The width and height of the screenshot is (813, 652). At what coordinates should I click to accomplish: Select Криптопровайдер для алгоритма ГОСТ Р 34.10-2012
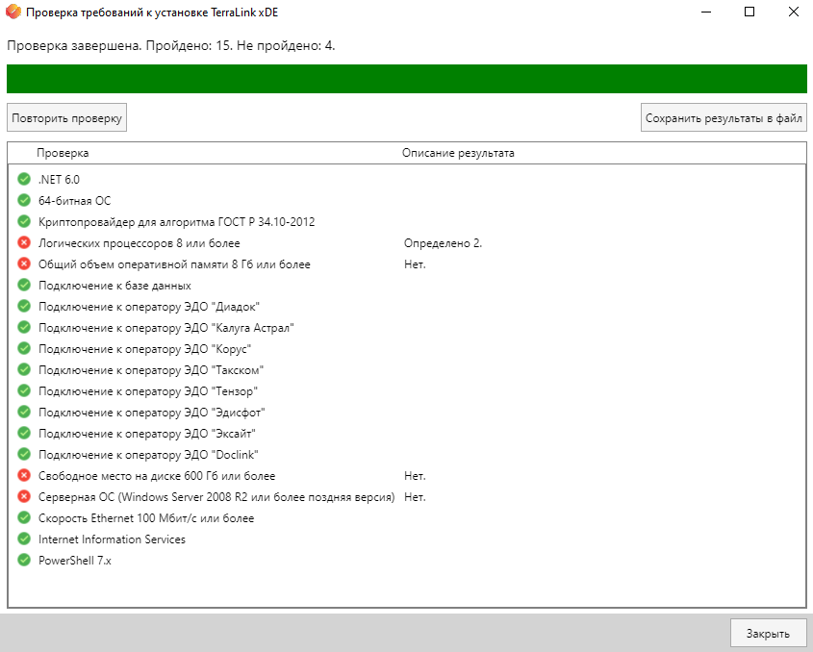coord(177,222)
